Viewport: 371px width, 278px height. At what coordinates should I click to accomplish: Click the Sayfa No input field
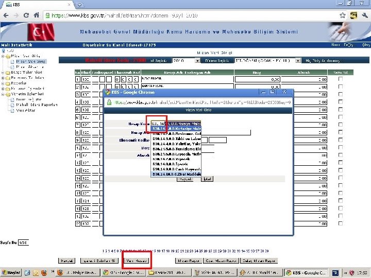[x=23, y=242]
